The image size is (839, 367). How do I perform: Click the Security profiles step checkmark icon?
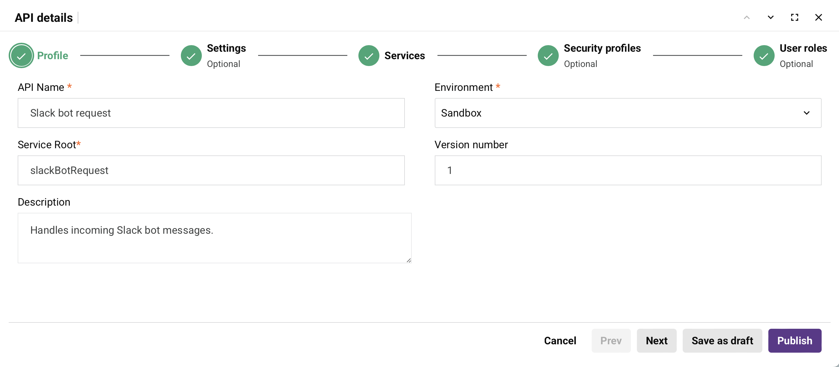[548, 56]
